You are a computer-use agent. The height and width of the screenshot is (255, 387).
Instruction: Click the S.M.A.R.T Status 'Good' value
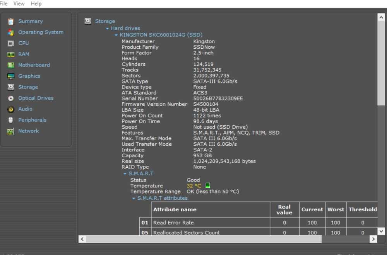pyautogui.click(x=193, y=180)
